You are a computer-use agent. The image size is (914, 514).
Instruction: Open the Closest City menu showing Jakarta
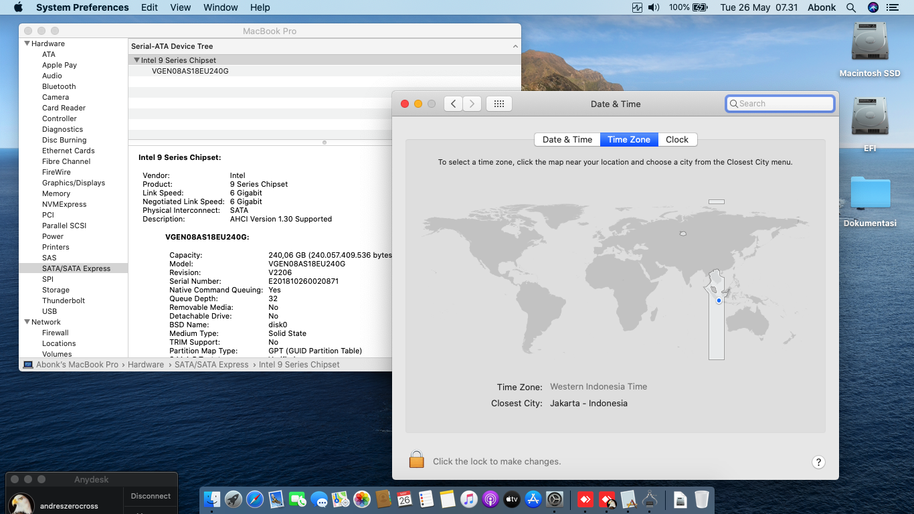tap(589, 404)
